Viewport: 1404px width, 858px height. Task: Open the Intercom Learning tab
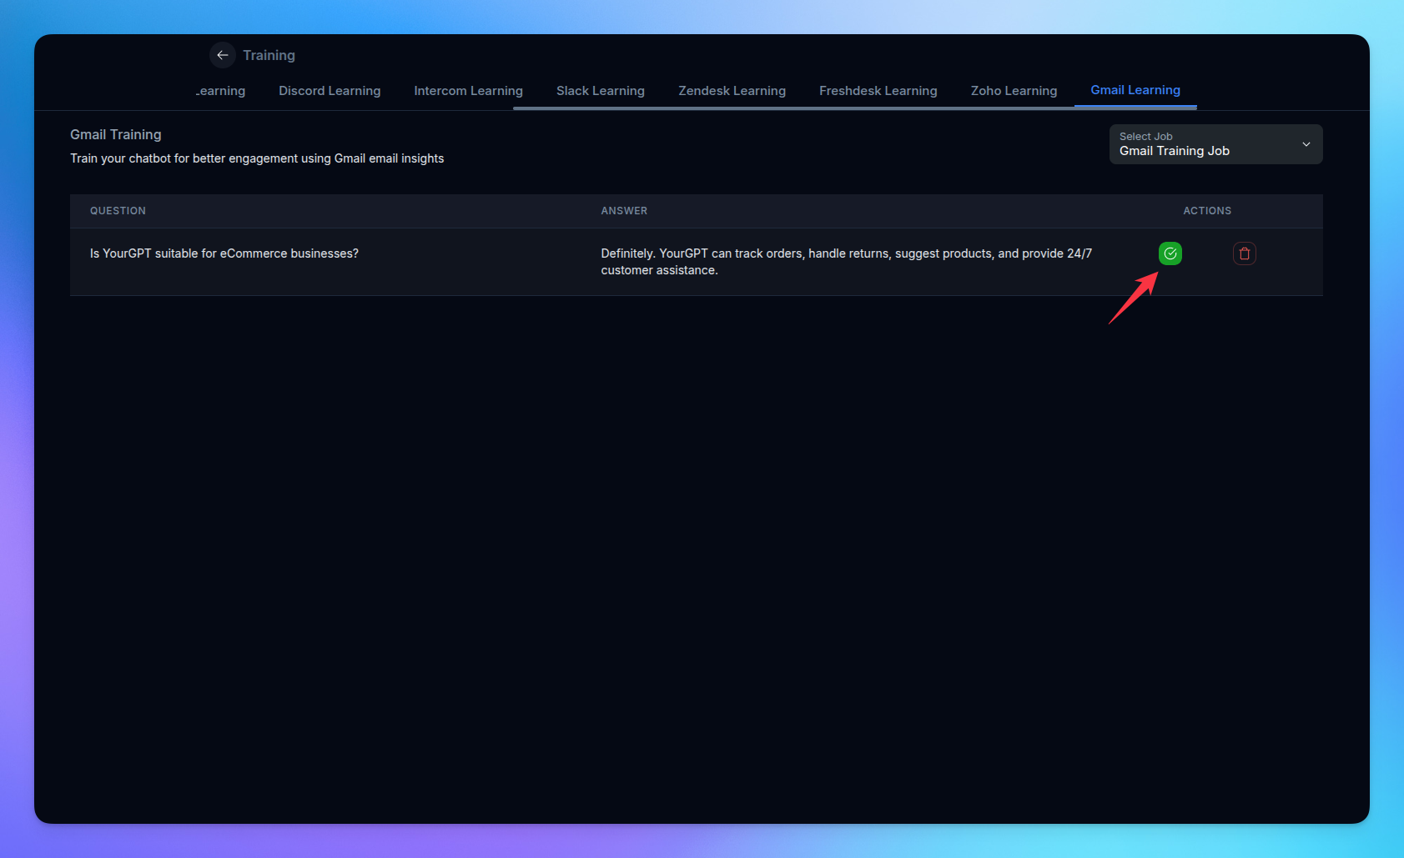point(468,91)
